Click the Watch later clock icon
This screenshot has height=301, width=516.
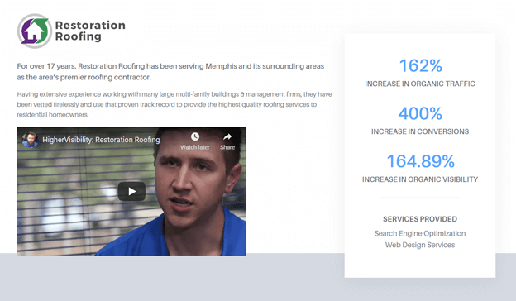[x=195, y=136]
